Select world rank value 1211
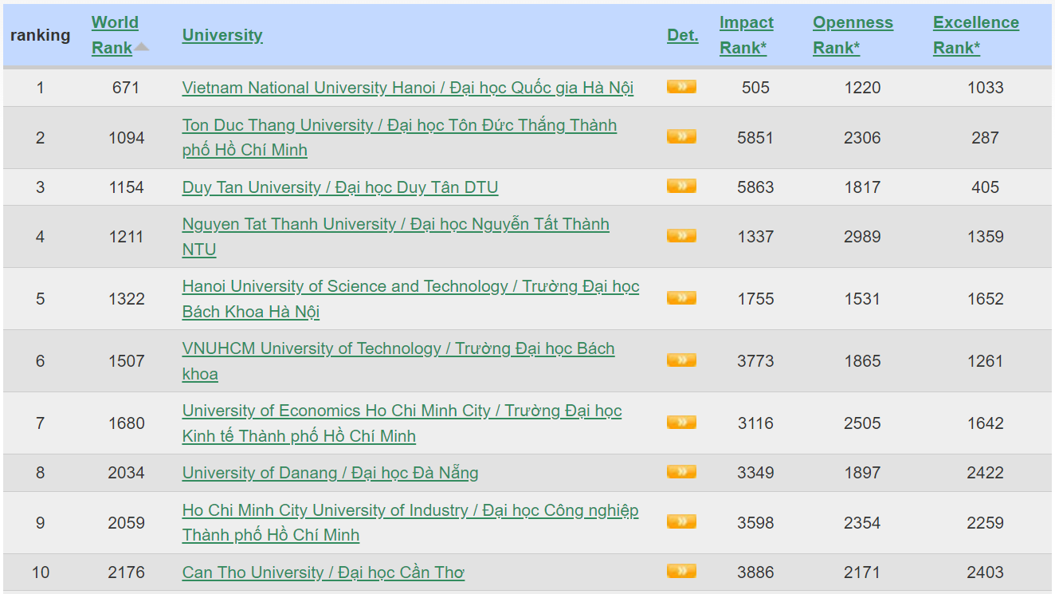The height and width of the screenshot is (594, 1055). tap(126, 237)
